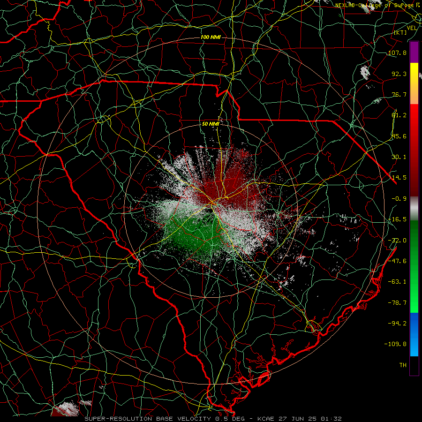Select the -94.2 legend value
The image size is (422, 422).
[x=397, y=324]
